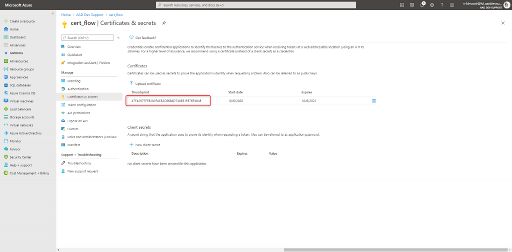The image size is (512, 252).
Task: Open Integration assistant | Preview
Action: pos(85,62)
